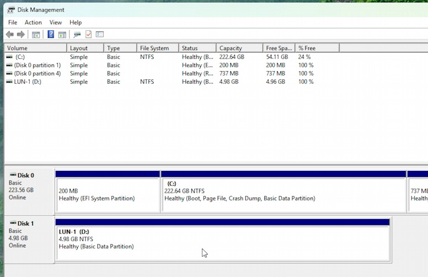Open the Action menu
This screenshot has width=428, height=277.
33,23
